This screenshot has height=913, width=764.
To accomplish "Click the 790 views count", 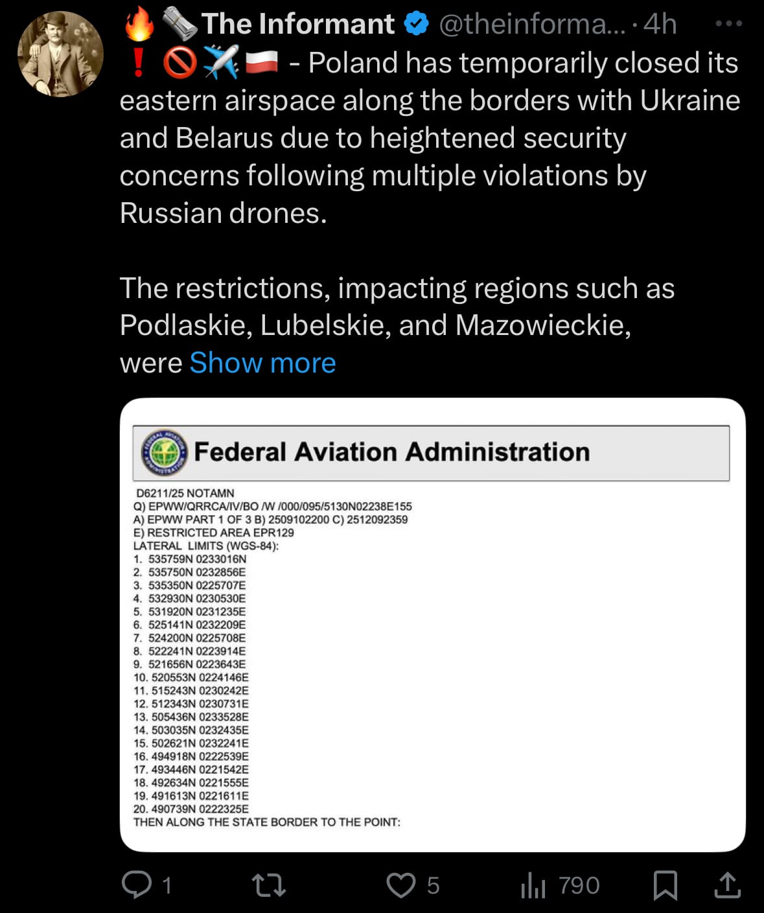I will [x=579, y=885].
